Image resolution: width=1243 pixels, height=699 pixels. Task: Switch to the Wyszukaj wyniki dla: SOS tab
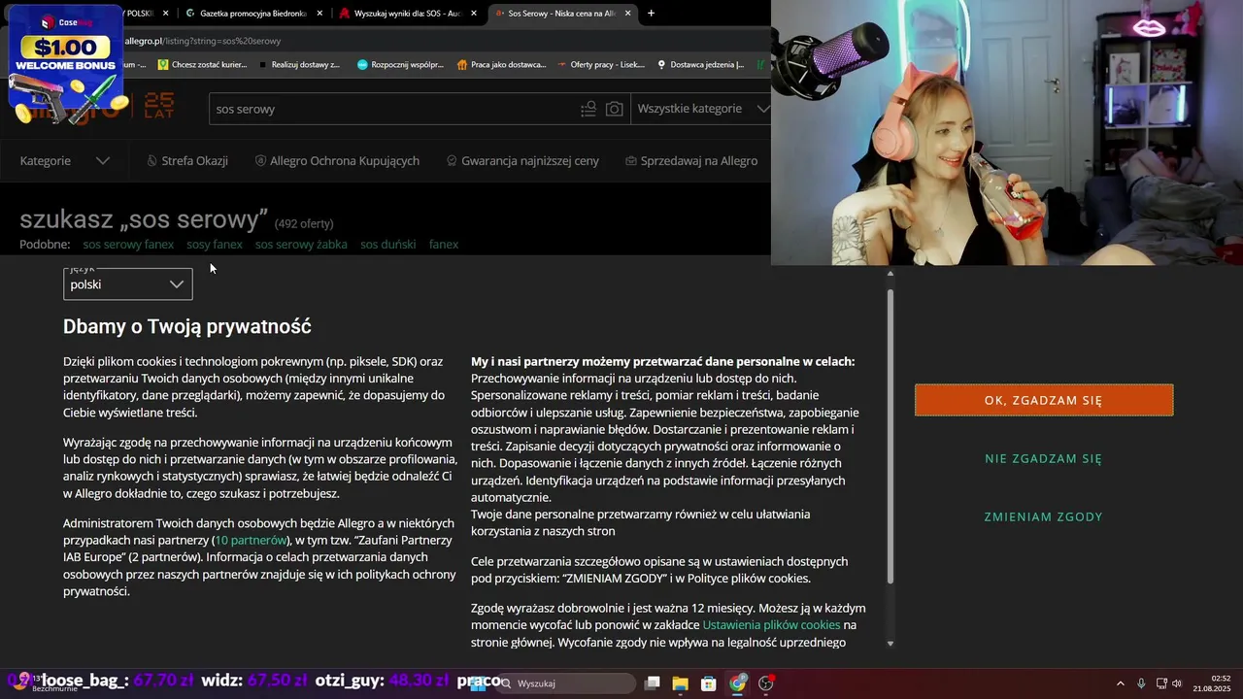click(x=408, y=14)
